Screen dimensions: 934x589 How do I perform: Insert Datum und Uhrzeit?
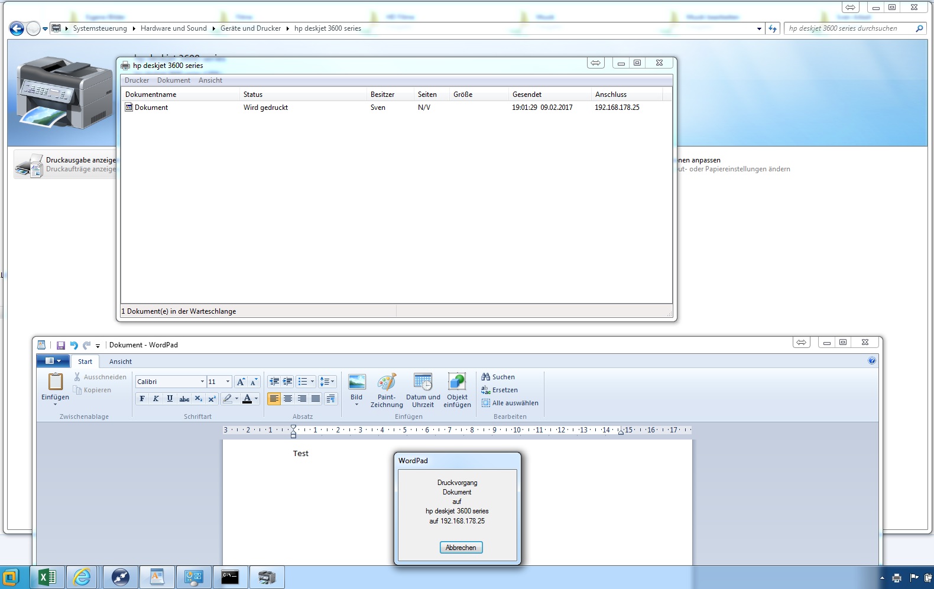pos(423,390)
